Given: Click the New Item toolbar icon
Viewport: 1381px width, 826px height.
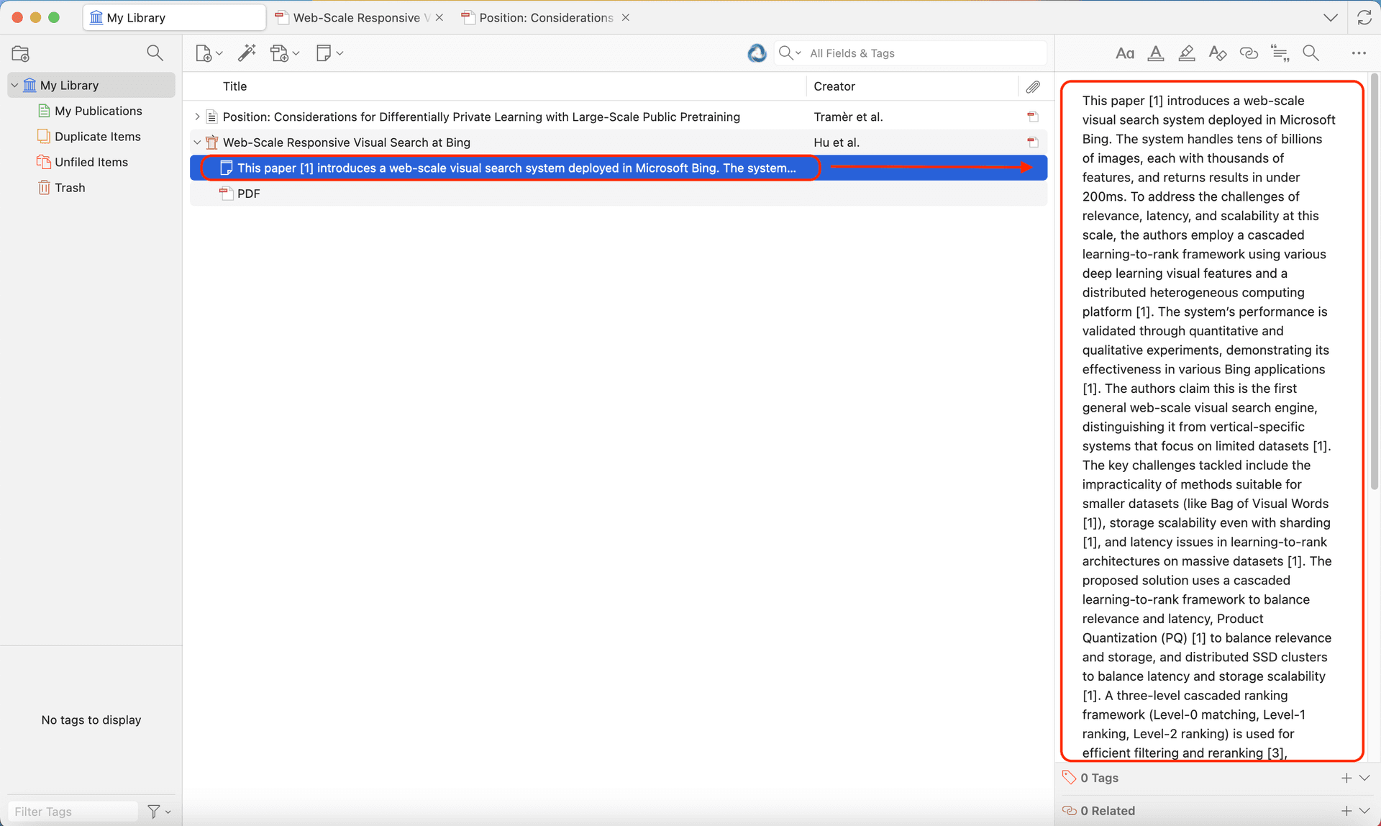Looking at the screenshot, I should pos(204,53).
